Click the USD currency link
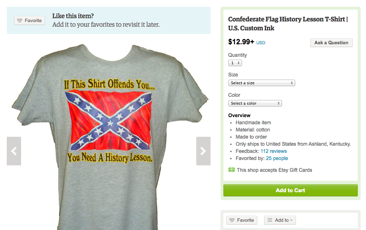 (x=261, y=43)
